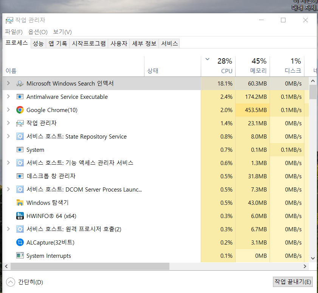Click the DCOM Server Process Launcher gear icon

coord(20,189)
